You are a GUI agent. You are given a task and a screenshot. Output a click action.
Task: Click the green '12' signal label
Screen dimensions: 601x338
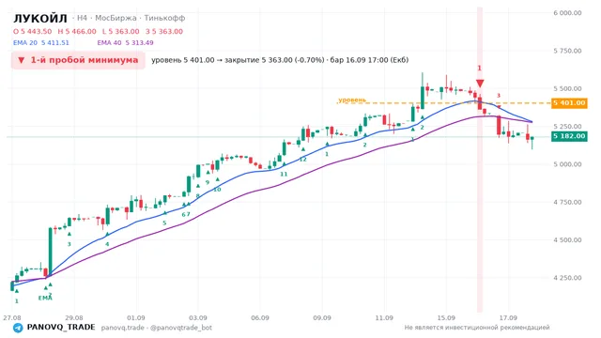point(302,160)
